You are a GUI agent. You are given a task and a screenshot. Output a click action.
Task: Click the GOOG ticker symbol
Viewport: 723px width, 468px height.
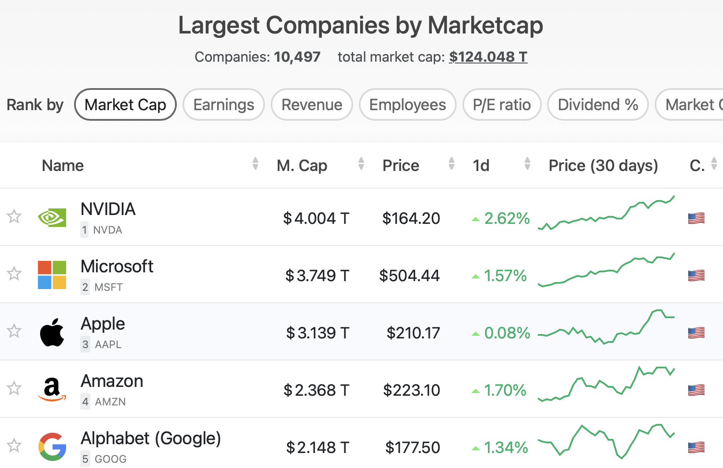click(111, 459)
